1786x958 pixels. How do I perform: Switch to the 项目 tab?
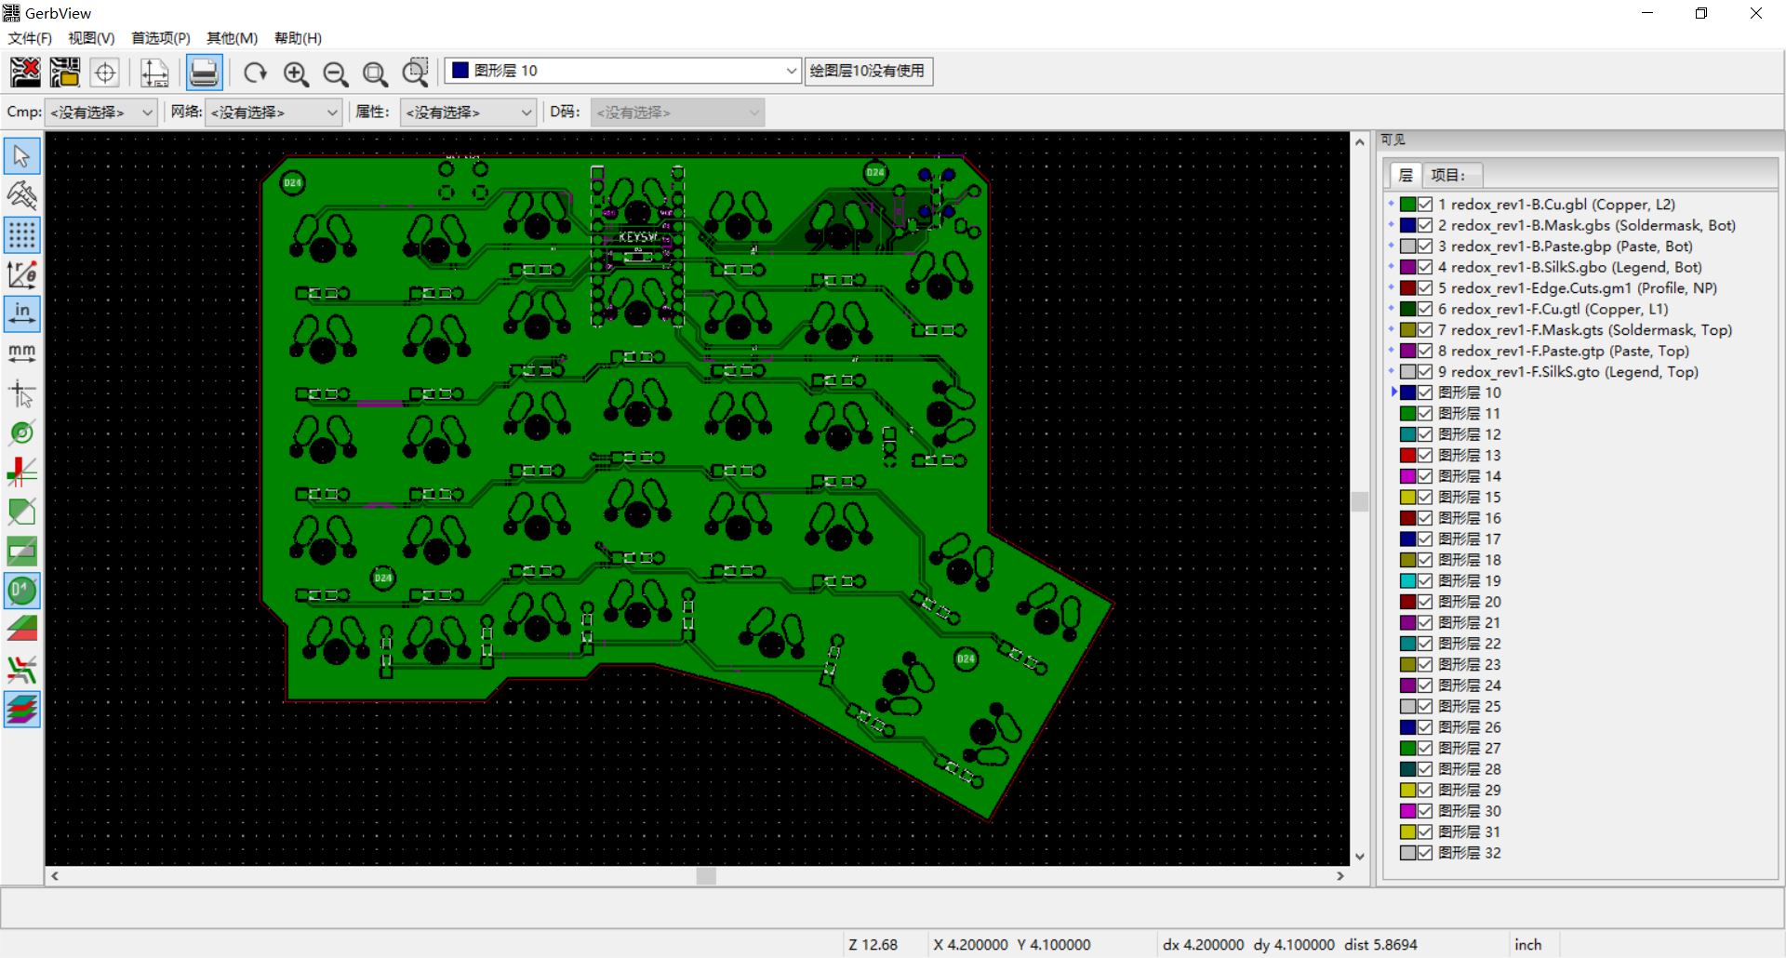tap(1447, 175)
